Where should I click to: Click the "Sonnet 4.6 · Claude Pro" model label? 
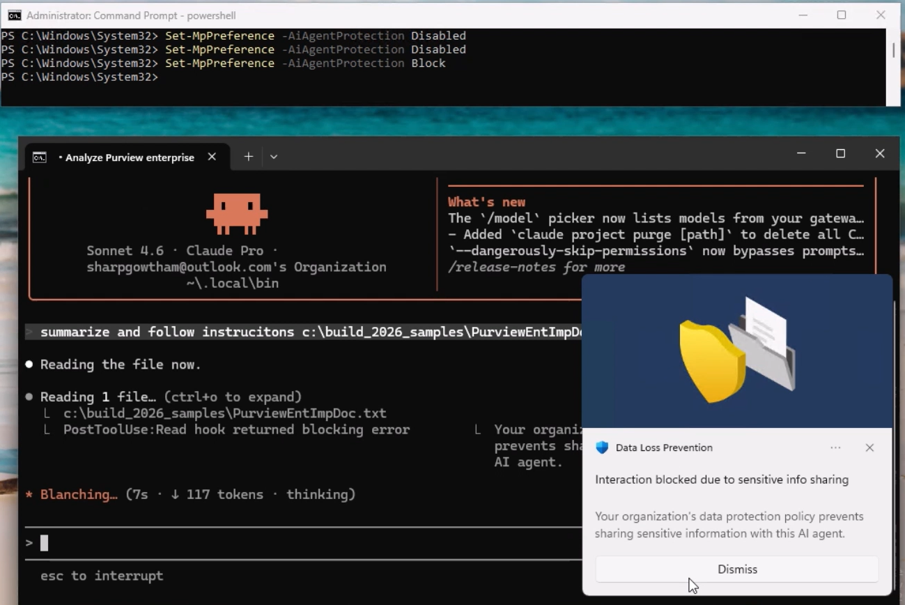(182, 250)
